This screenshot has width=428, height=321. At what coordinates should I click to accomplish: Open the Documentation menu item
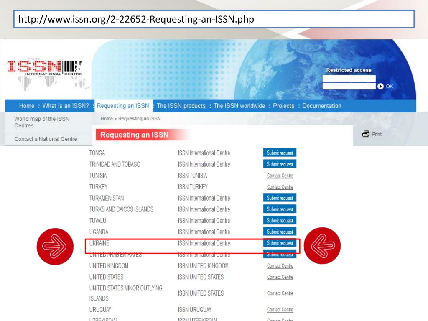click(x=322, y=106)
